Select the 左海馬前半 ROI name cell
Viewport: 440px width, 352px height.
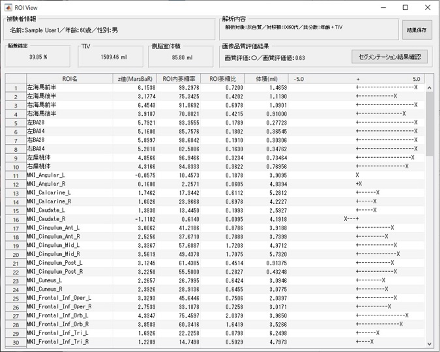point(70,87)
